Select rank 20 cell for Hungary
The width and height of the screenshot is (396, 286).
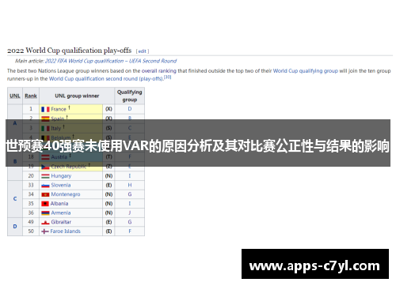[x=31, y=175]
